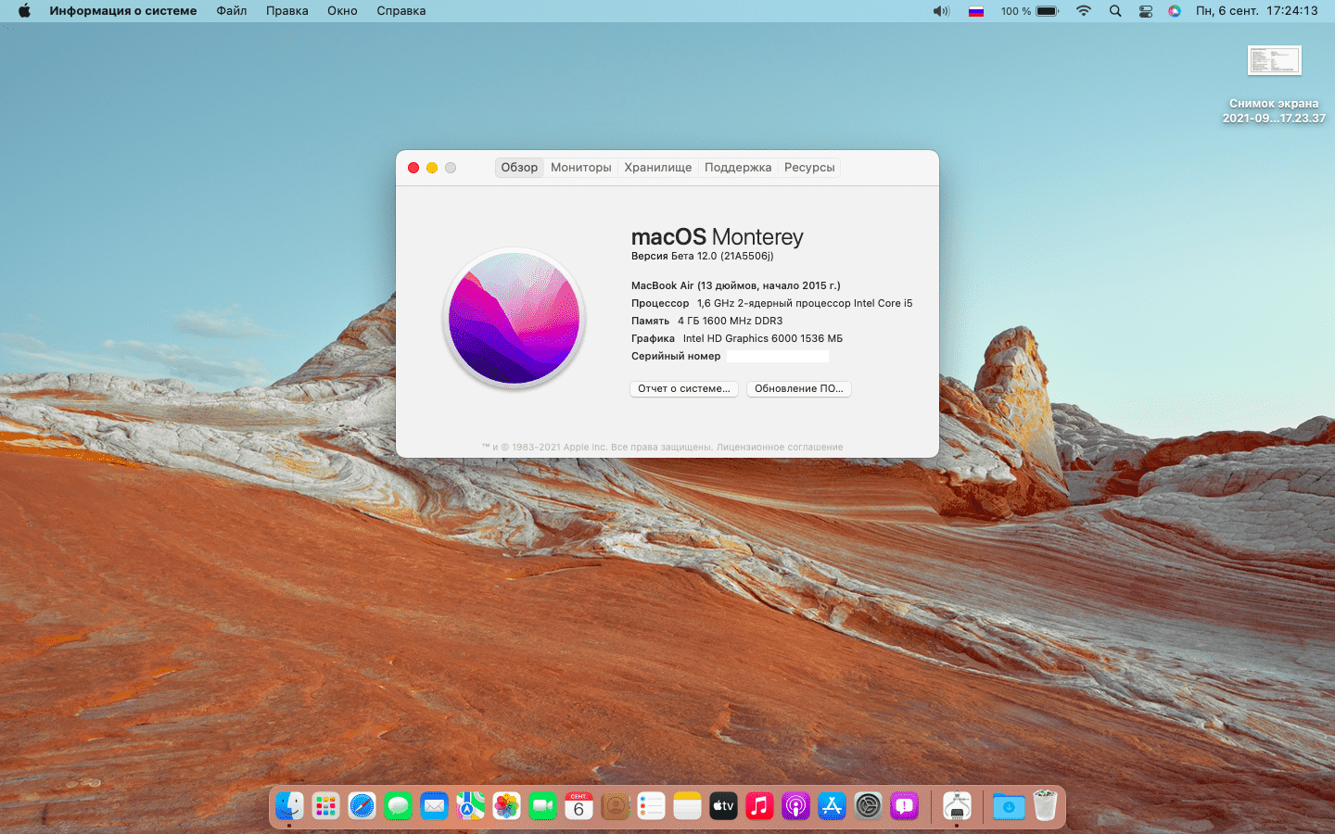Image resolution: width=1335 pixels, height=834 pixels.
Task: Click System Information icon in Dock
Action: pos(957,806)
